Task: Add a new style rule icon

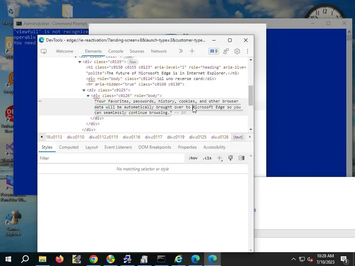Action: click(219, 158)
